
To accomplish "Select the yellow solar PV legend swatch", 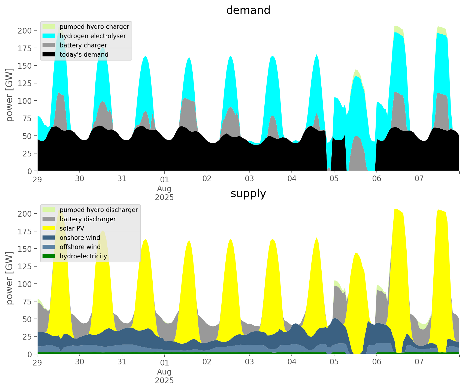I will (x=49, y=228).
